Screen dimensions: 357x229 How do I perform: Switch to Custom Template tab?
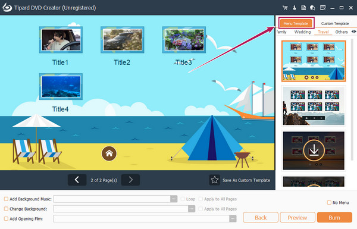335,23
